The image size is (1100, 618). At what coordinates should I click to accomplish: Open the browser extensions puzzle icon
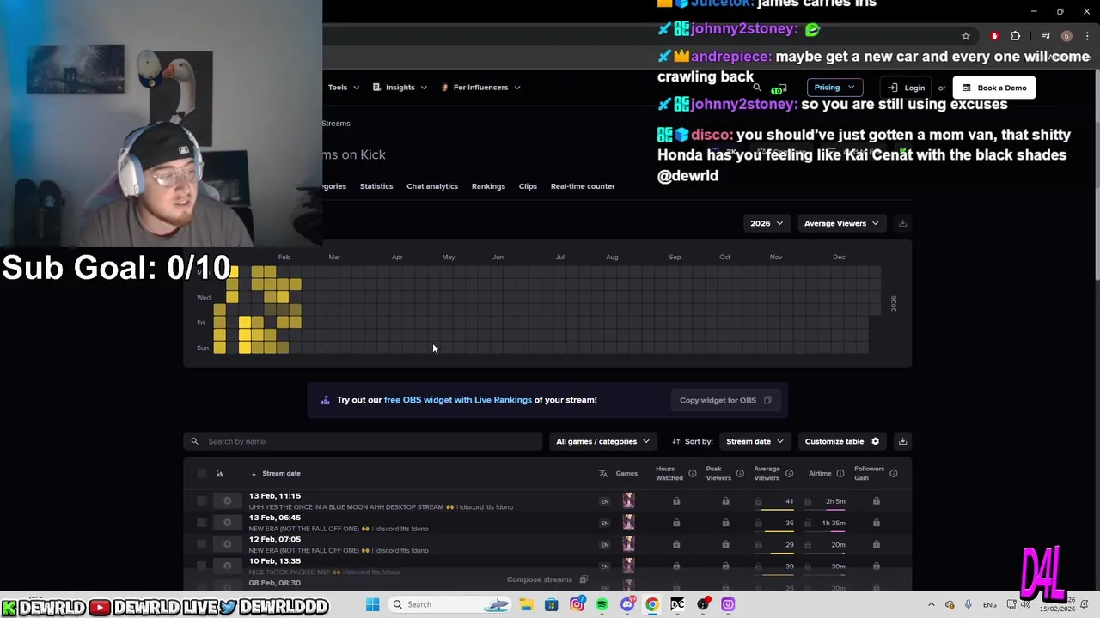tap(1016, 36)
